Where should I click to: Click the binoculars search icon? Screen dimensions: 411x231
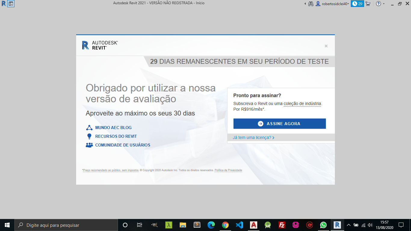(311, 4)
